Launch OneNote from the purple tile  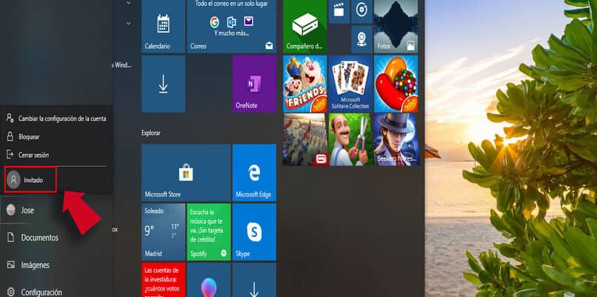click(x=253, y=84)
